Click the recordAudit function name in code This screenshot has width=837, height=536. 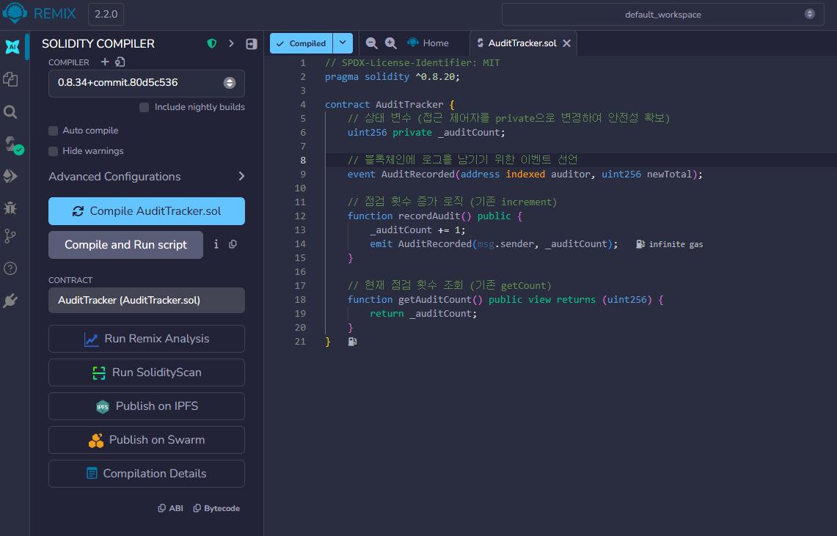429,216
